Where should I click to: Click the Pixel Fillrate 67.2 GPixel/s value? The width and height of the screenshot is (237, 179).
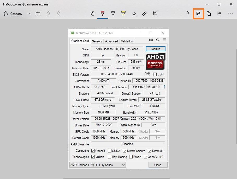[x=103, y=100]
